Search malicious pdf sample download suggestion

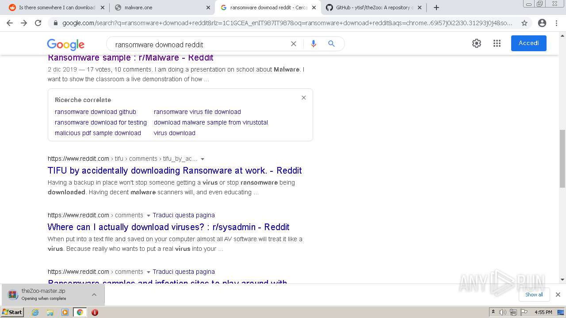click(98, 133)
